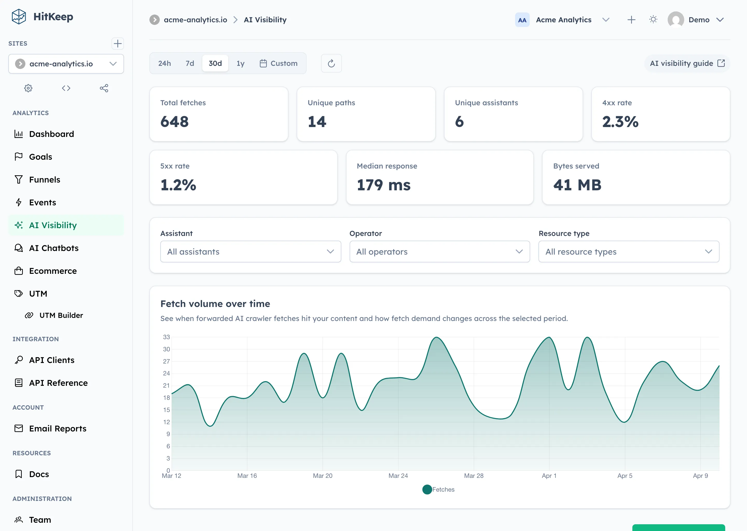Open the Demo account menu
The height and width of the screenshot is (531, 747).
[698, 20]
